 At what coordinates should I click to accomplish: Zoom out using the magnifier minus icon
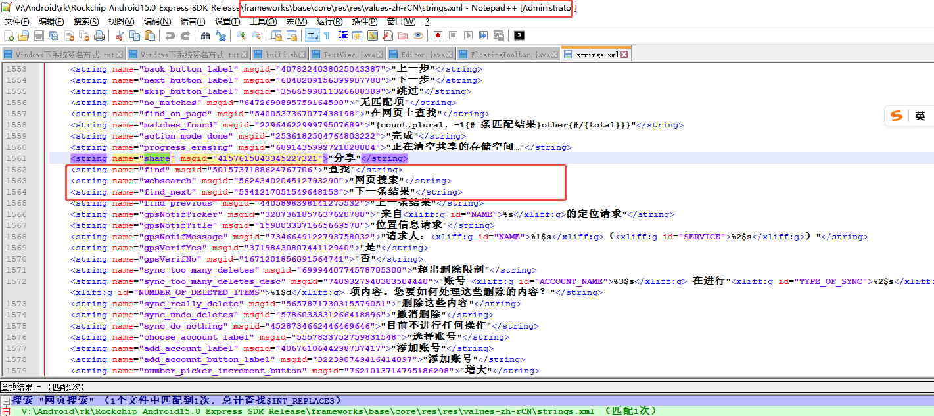coord(256,35)
